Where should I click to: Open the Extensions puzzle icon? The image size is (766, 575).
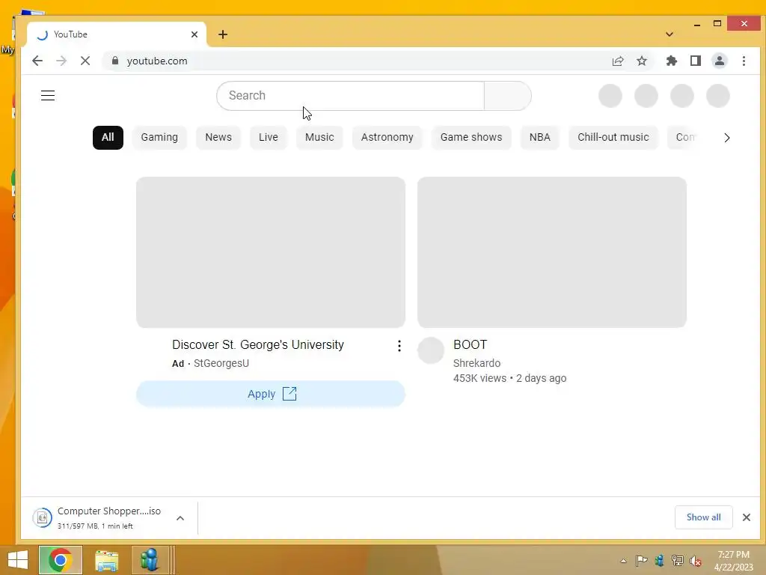point(672,61)
